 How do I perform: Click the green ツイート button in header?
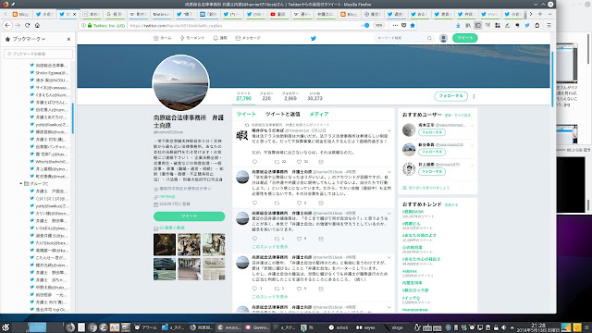pyautogui.click(x=464, y=38)
